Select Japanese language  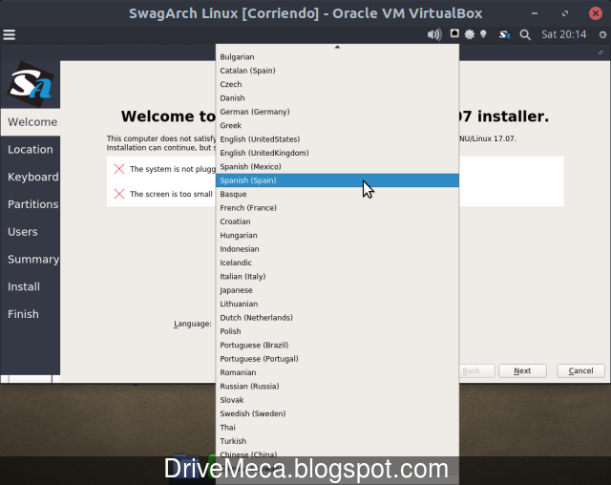point(337,290)
